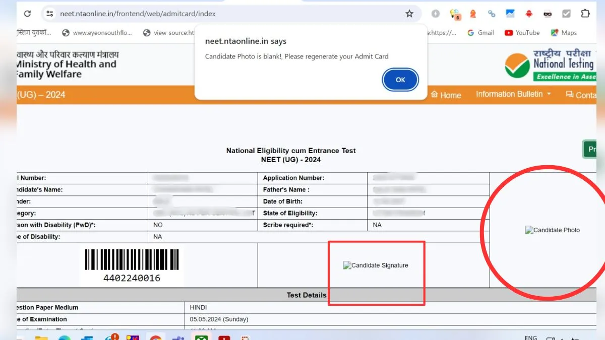Viewport: 605px width, 340px height.
Task: Click the extension icon with badge 6
Action: point(455,14)
